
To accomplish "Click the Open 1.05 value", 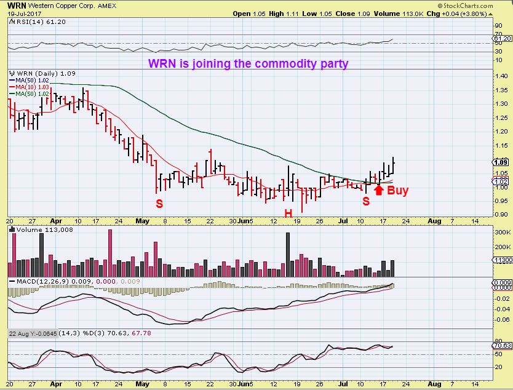I will pos(249,14).
